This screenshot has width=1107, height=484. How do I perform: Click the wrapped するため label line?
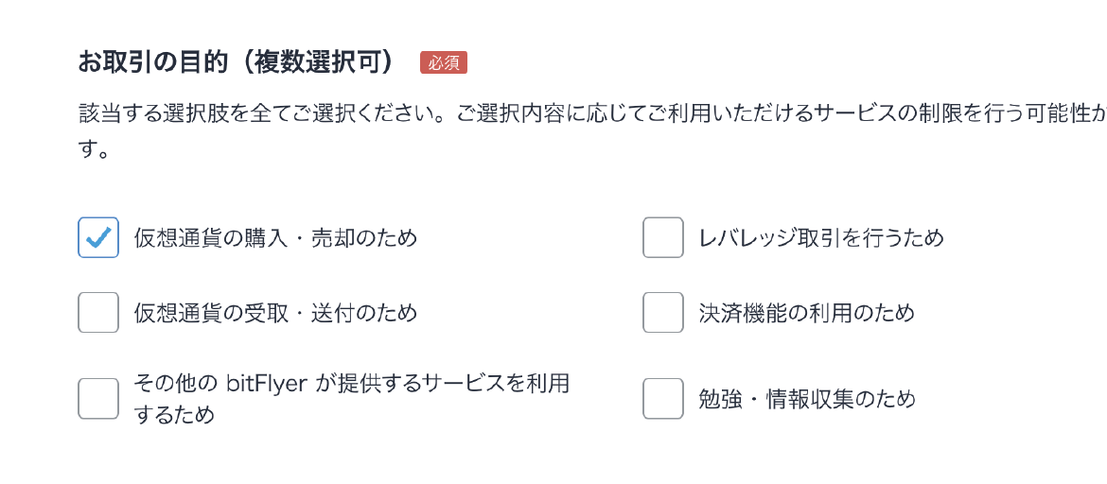(174, 414)
